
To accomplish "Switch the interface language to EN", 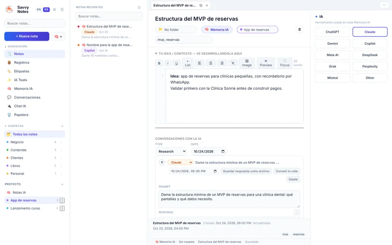I will click(39, 9).
